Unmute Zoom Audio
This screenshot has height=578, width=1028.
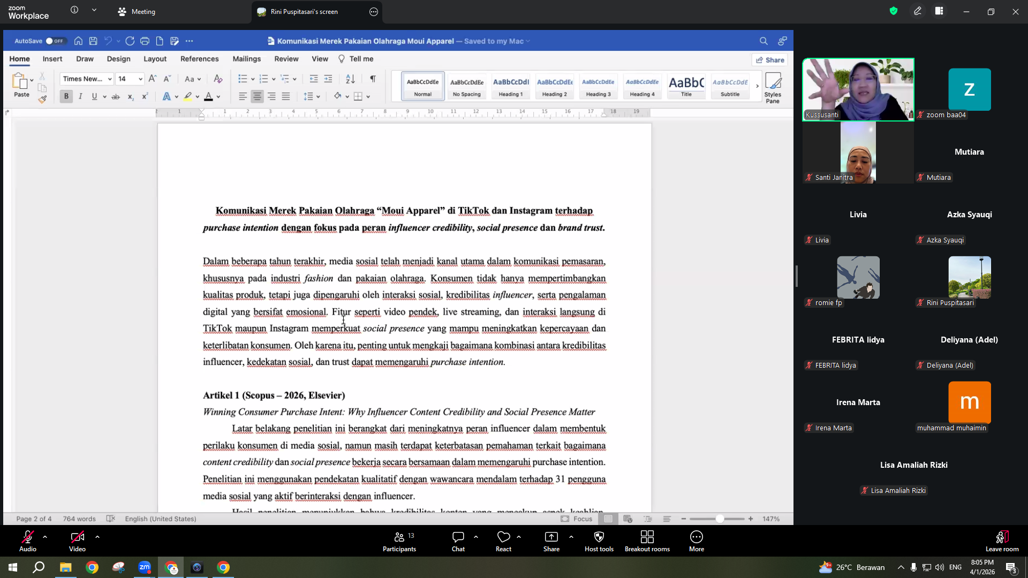click(x=28, y=541)
